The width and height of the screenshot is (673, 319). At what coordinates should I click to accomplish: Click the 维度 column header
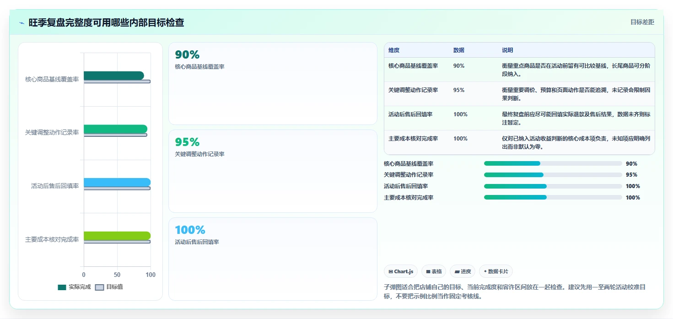point(394,50)
